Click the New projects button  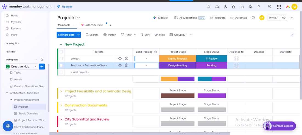(x=66, y=35)
